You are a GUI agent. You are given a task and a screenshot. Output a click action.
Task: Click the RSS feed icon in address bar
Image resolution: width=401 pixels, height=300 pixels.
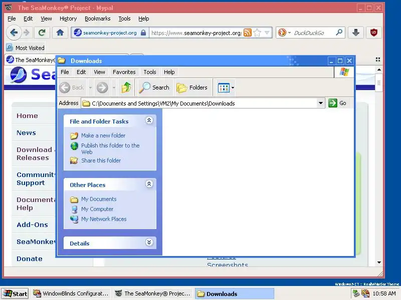[x=247, y=32]
